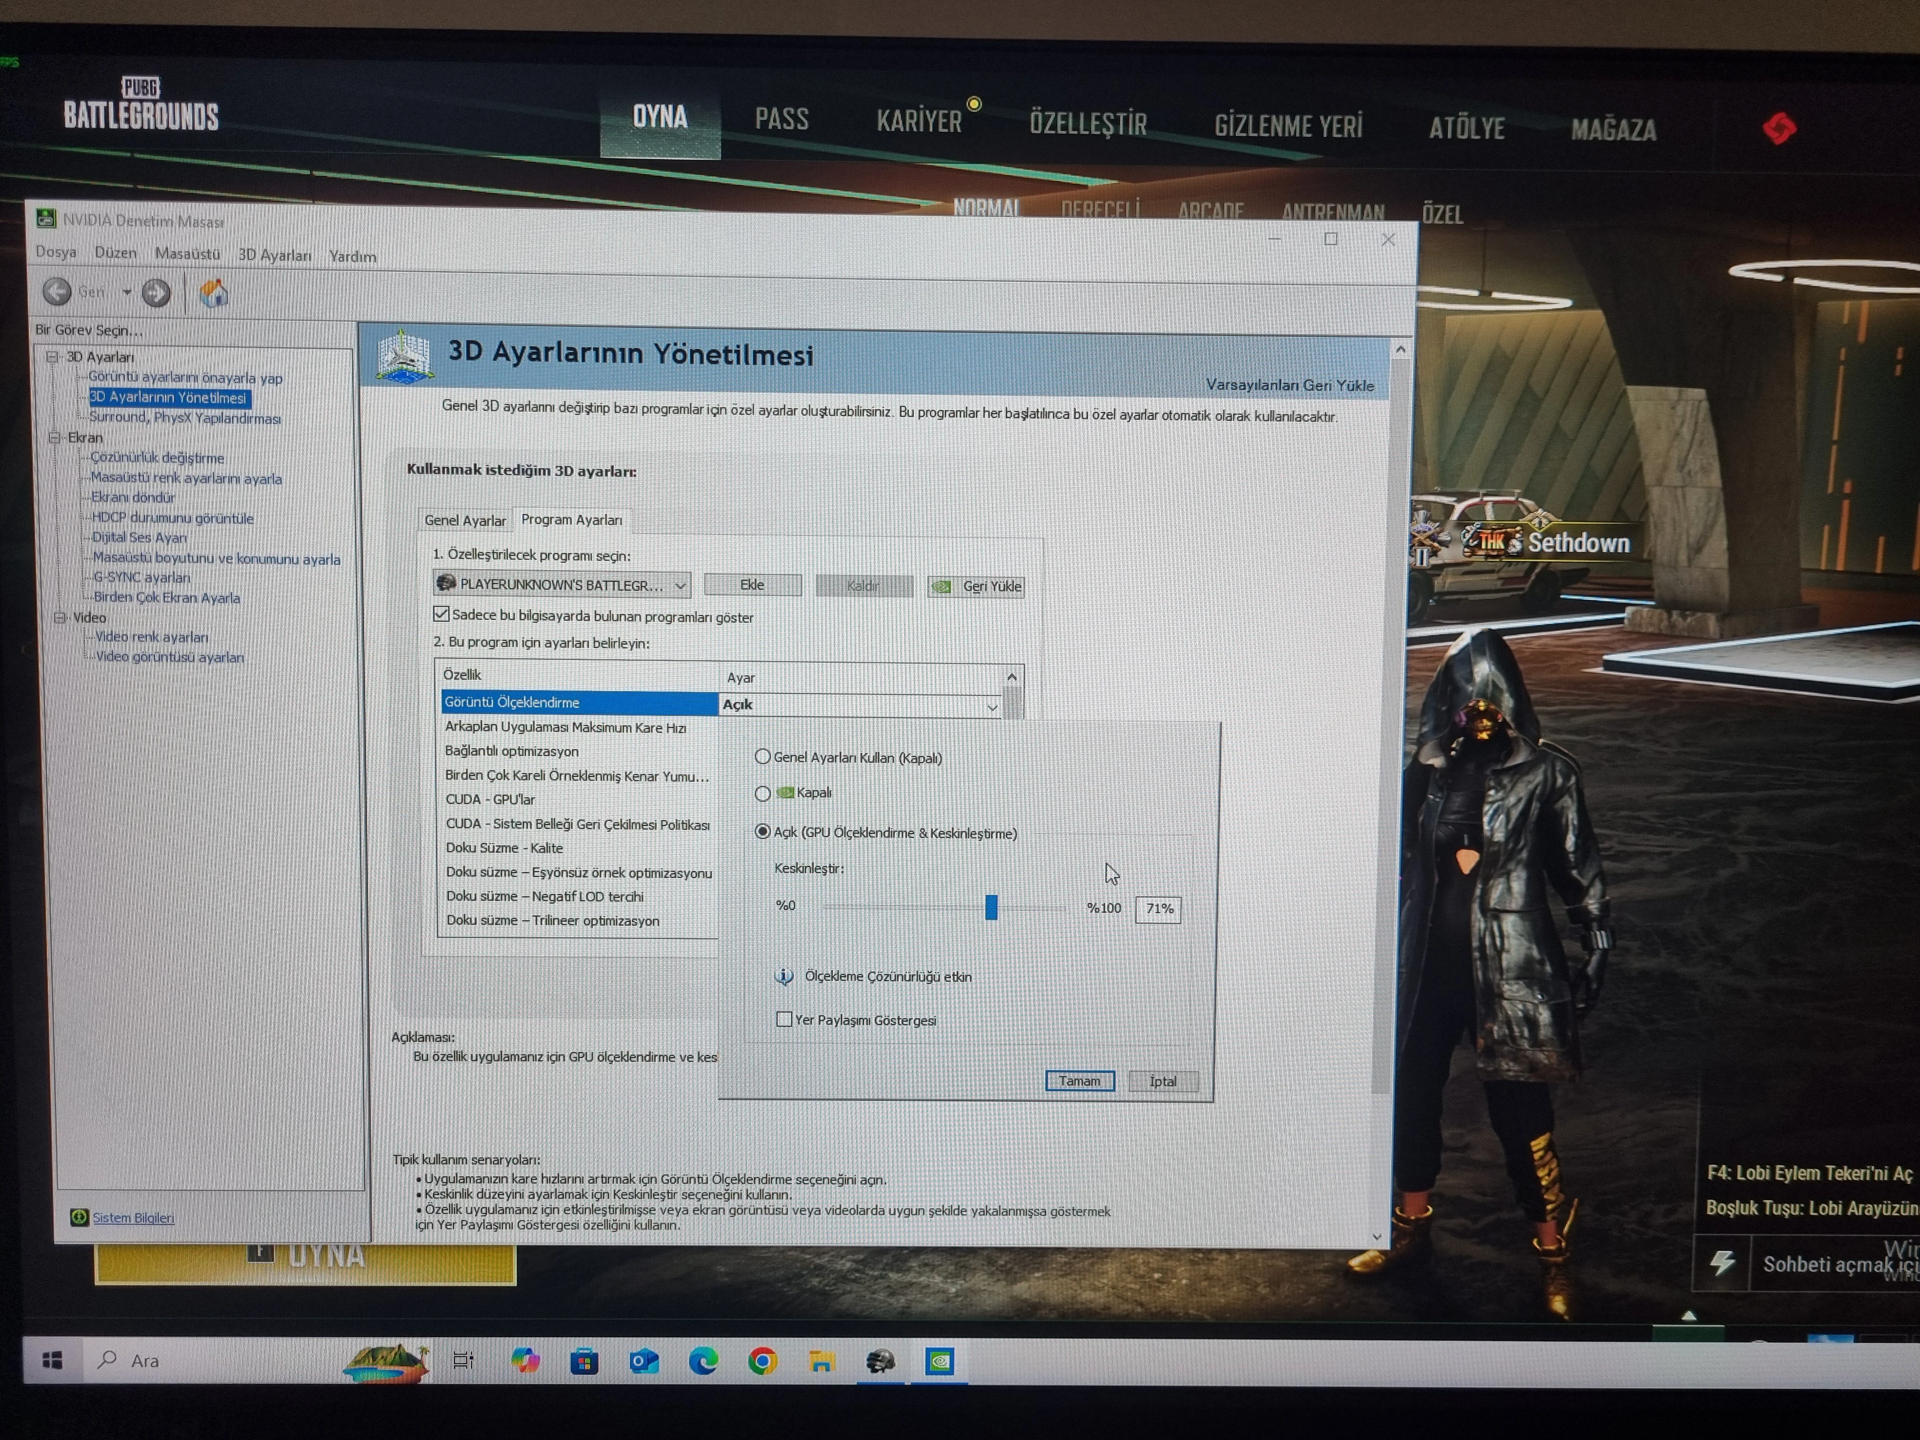The width and height of the screenshot is (1920, 1440).
Task: Open the 3D Ayarları menu
Action: click(x=274, y=254)
